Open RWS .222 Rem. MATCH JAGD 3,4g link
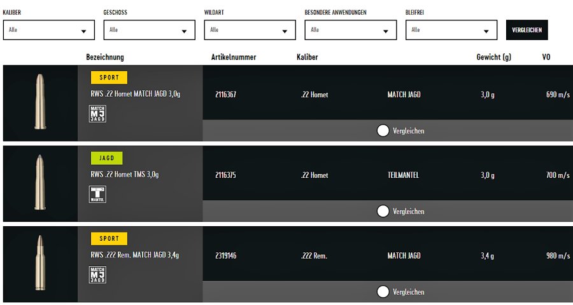This screenshot has width=573, height=305. (x=135, y=255)
